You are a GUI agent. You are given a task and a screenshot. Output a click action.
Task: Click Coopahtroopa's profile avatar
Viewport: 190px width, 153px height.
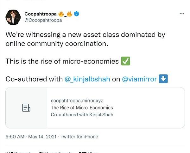(x=13, y=17)
